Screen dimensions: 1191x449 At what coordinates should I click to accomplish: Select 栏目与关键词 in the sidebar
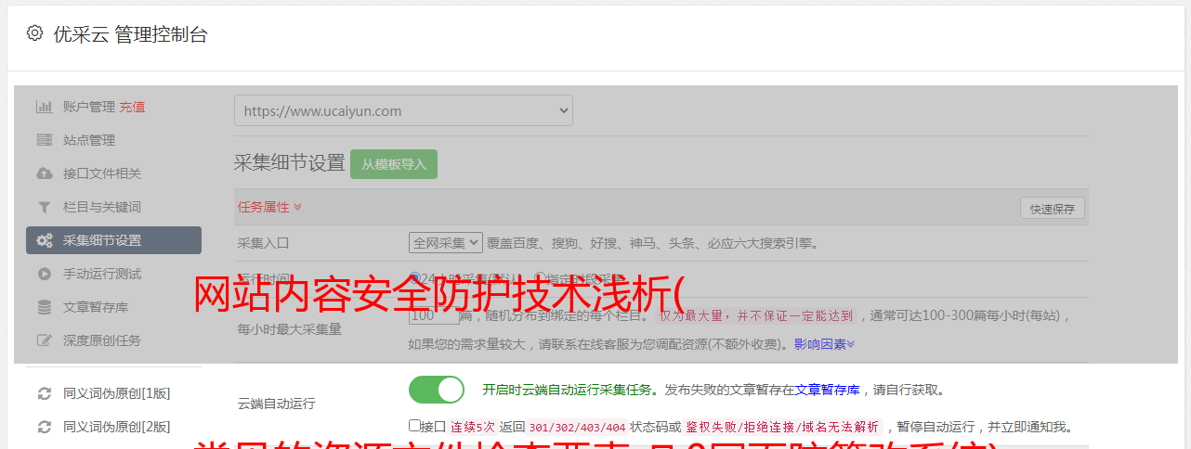click(x=102, y=207)
